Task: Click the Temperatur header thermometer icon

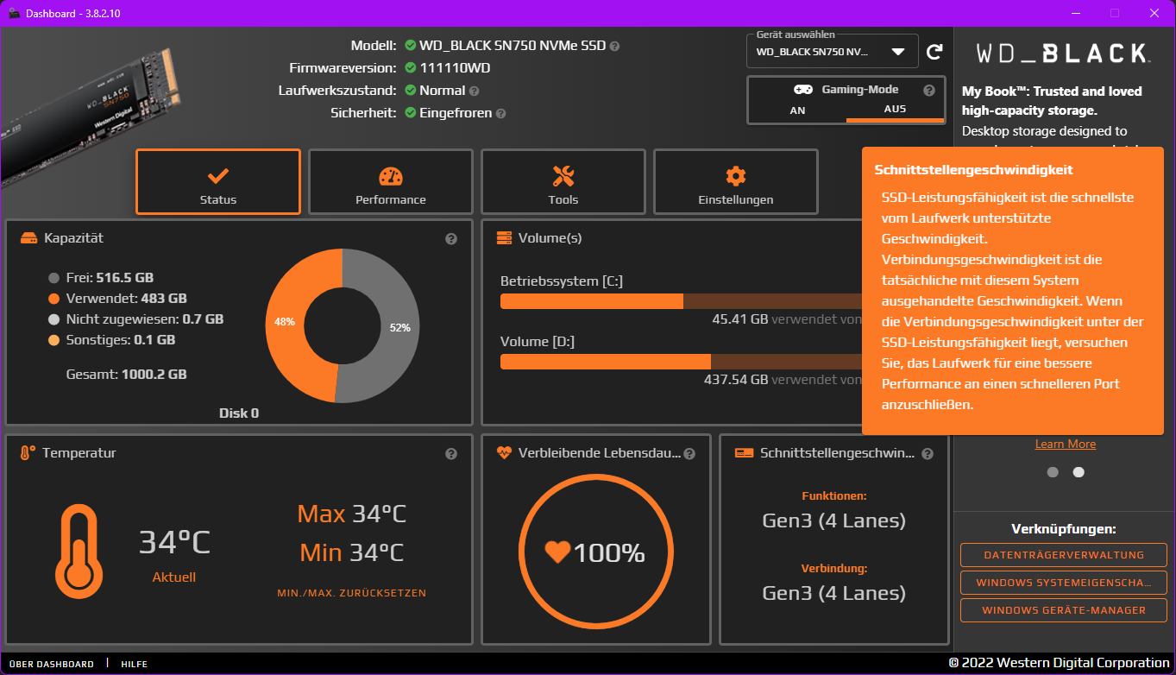Action: click(28, 453)
